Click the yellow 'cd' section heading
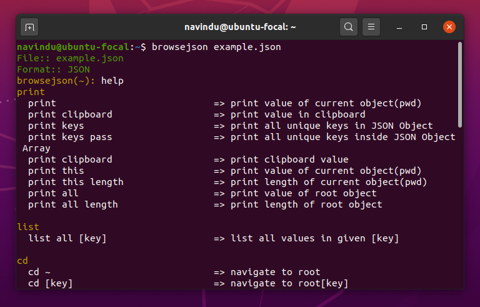 (22, 261)
